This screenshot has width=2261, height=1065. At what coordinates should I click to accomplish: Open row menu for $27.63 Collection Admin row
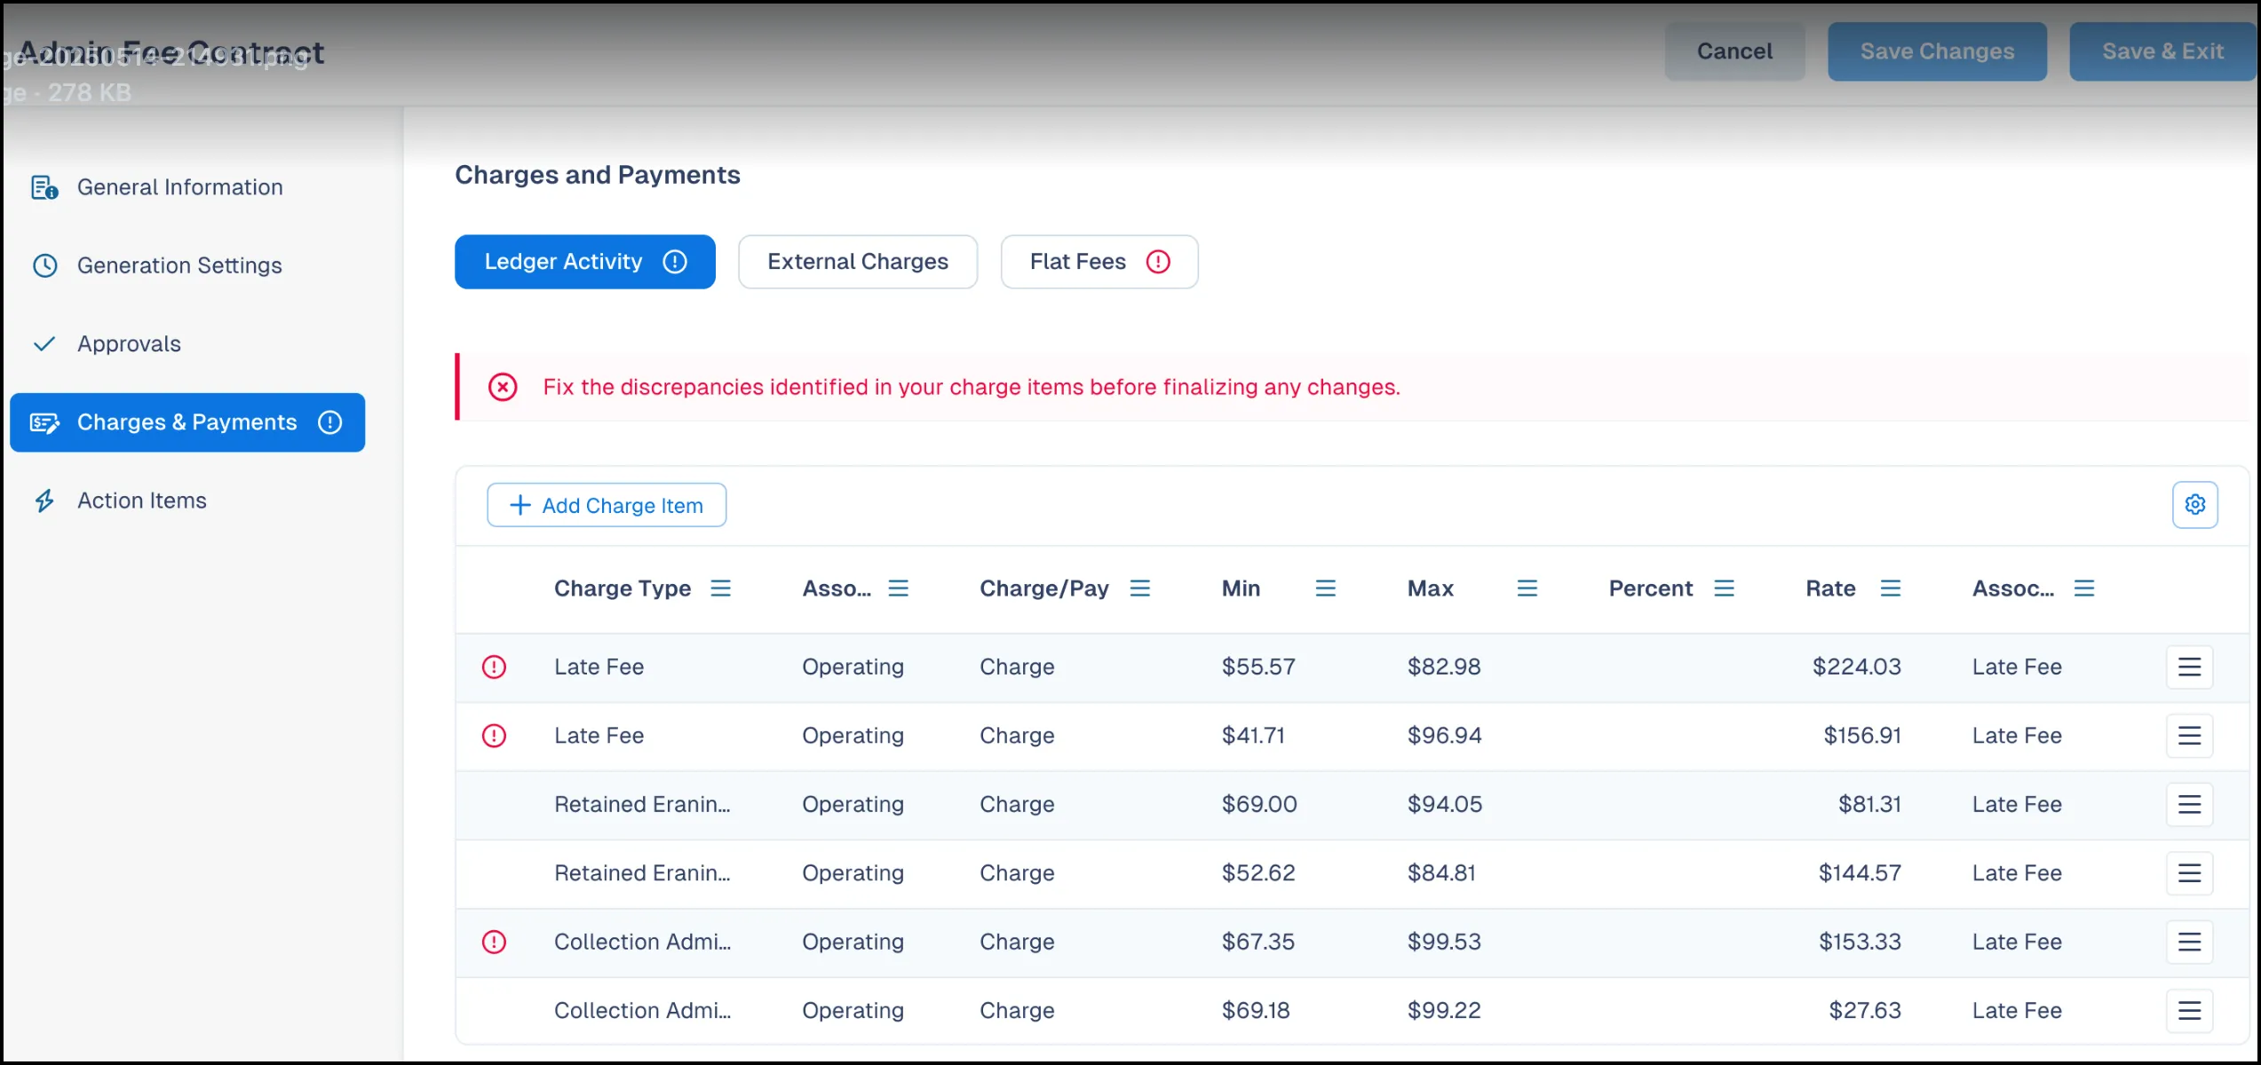(2189, 1010)
